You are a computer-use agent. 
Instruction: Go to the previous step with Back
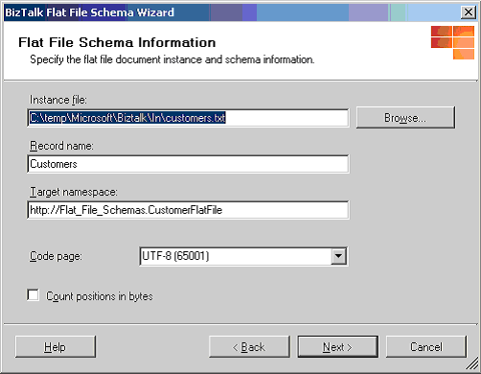pos(249,347)
